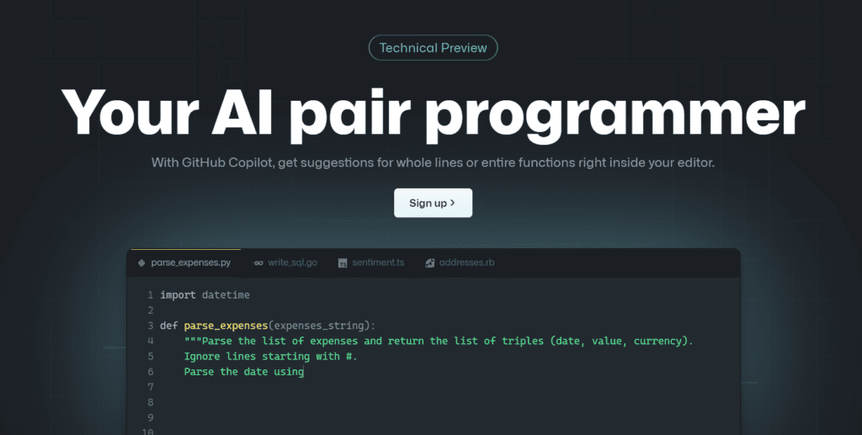Click line number 2 in the gutter
862x435 pixels.
150,310
